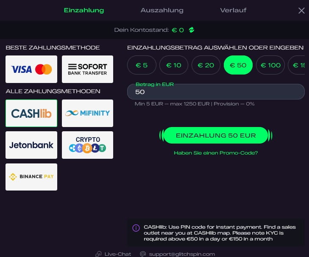
Task: Choose Sofort Bank Transfer payment option
Action: point(87,69)
